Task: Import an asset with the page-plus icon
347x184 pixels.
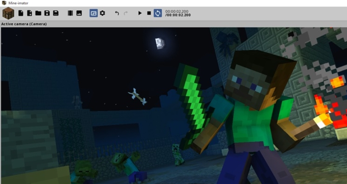Action: [x=29, y=13]
